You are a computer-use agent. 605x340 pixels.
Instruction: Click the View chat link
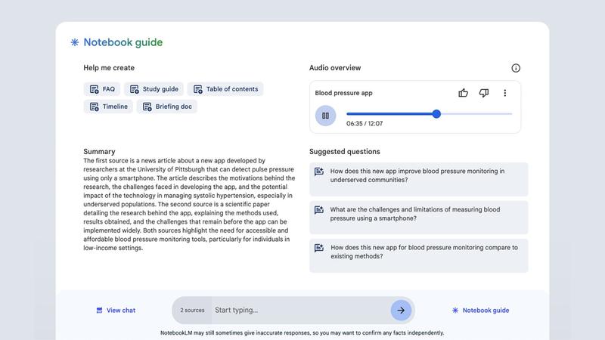[116, 311]
